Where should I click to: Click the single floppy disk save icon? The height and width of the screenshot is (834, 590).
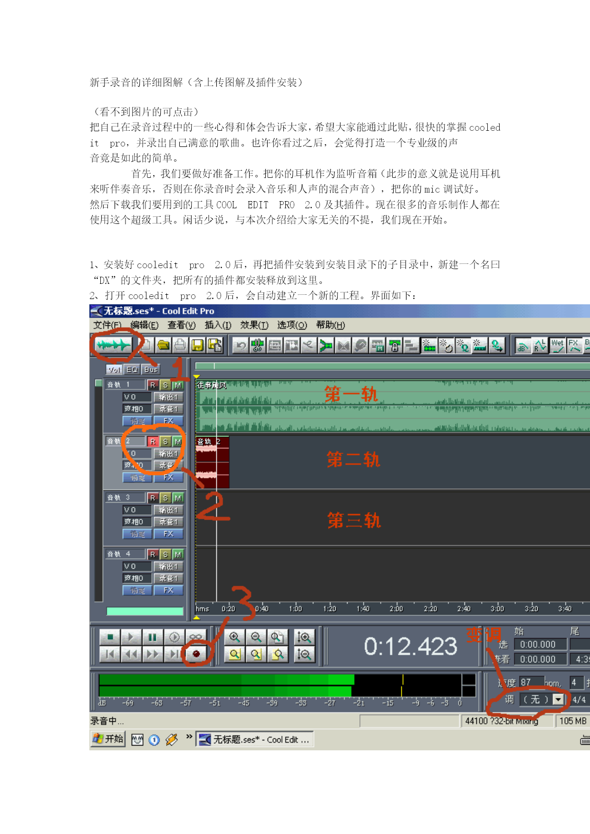pos(197,345)
